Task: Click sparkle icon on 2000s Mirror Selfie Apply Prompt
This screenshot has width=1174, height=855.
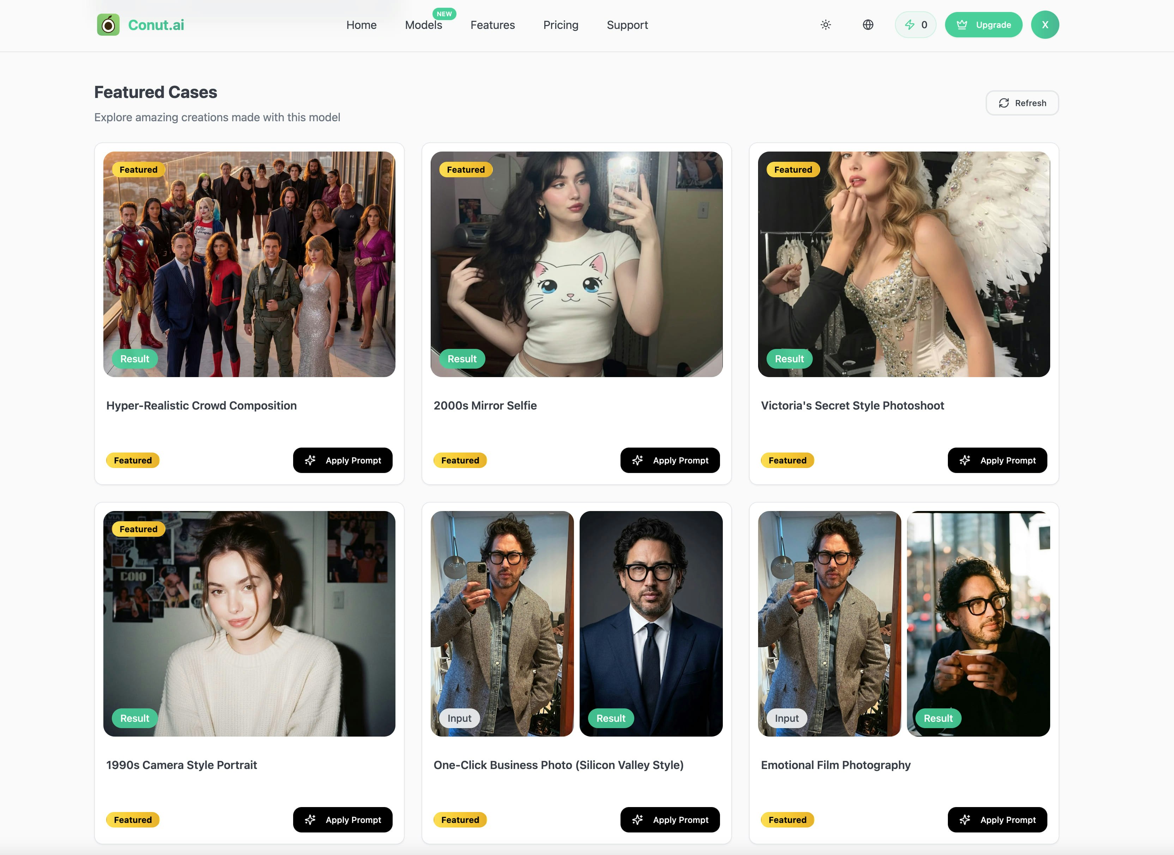Action: (638, 460)
